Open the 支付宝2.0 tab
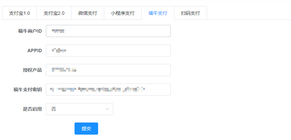Screen dimensions: 291x140 (x=54, y=13)
